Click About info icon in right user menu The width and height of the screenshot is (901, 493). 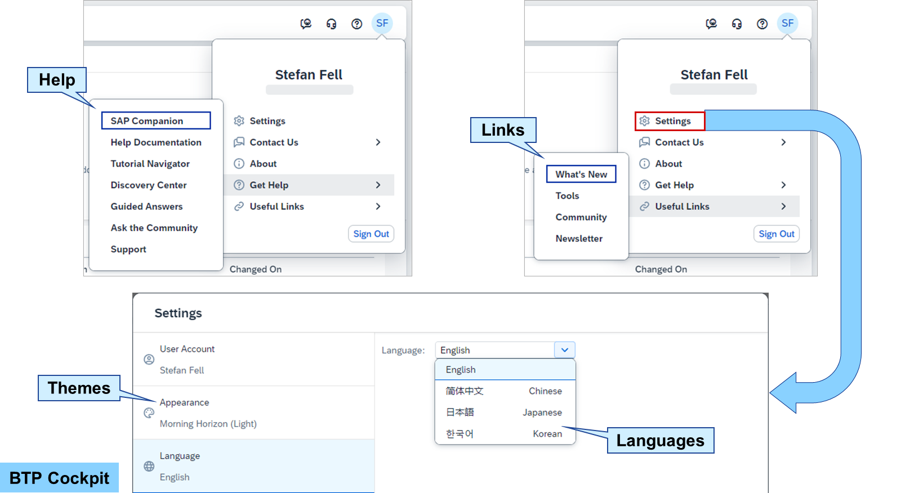pos(645,164)
